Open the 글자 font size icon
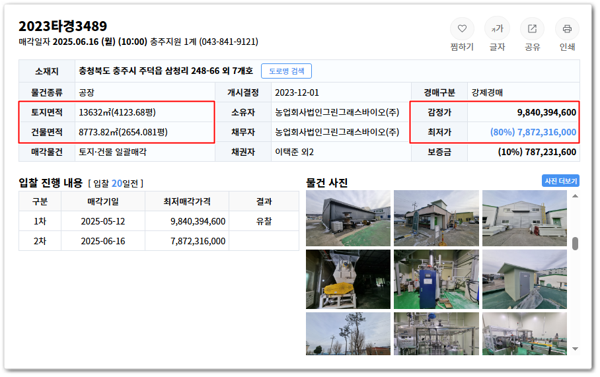Viewport: 600px width, 377px height. pyautogui.click(x=497, y=28)
